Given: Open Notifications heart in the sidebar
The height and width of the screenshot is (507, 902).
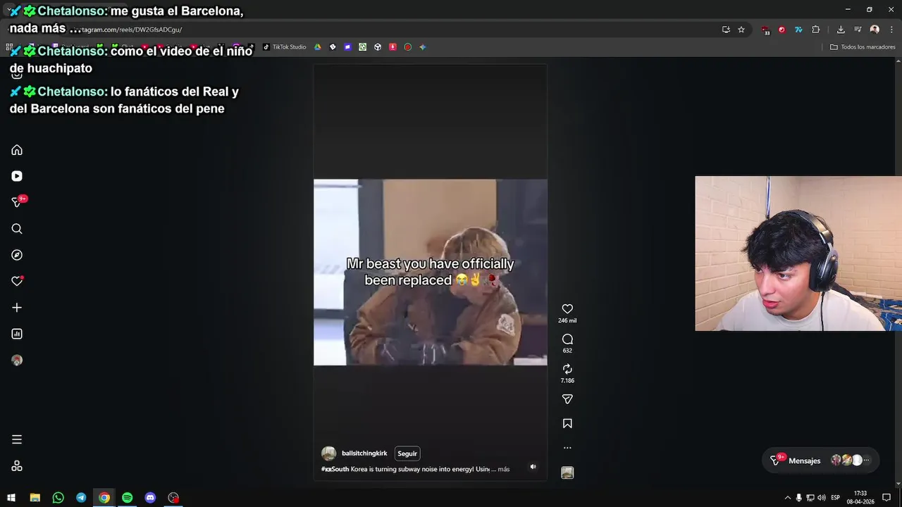Looking at the screenshot, I should click(x=17, y=281).
